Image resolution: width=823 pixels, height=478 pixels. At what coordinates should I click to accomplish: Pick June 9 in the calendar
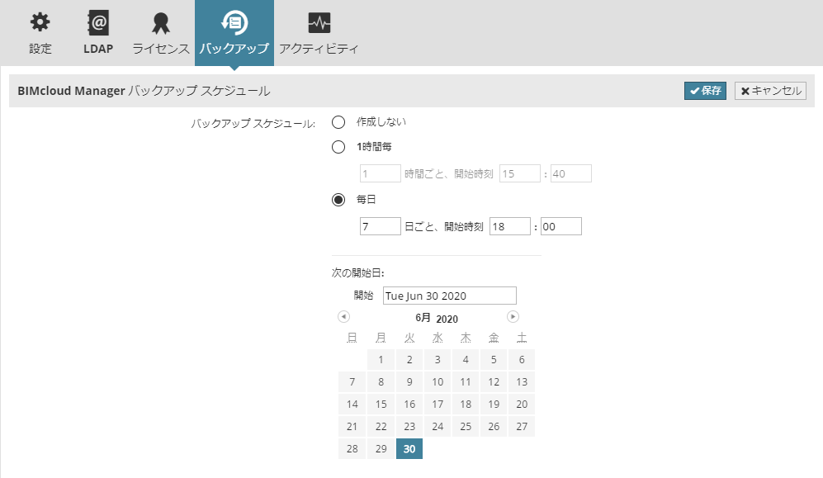[409, 382]
